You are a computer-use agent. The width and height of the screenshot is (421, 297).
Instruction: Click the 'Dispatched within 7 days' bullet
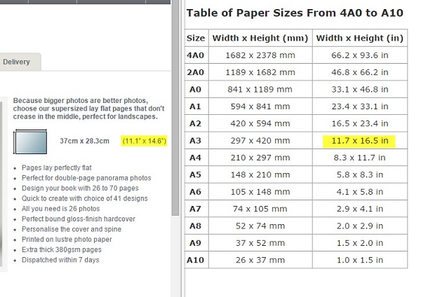(x=60, y=260)
